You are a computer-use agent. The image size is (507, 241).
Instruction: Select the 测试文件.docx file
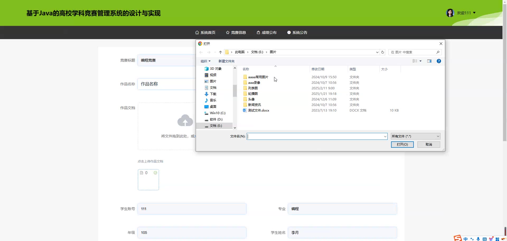[256, 110]
